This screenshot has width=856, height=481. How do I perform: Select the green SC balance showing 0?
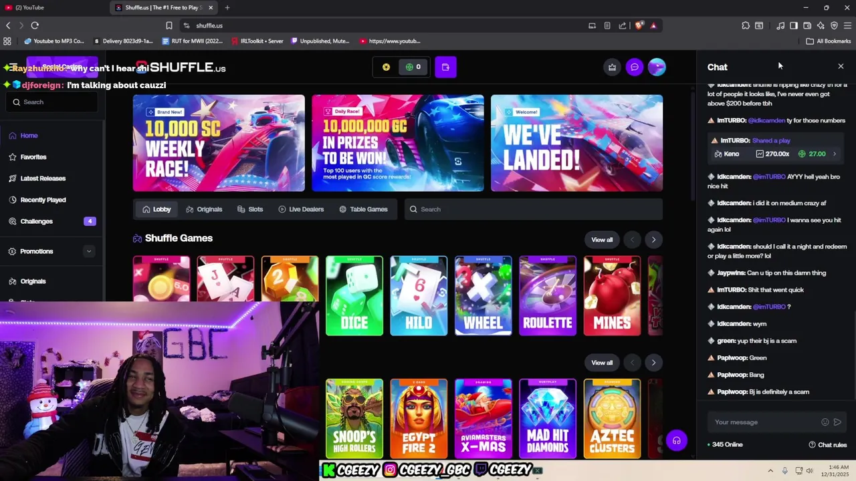pos(413,67)
